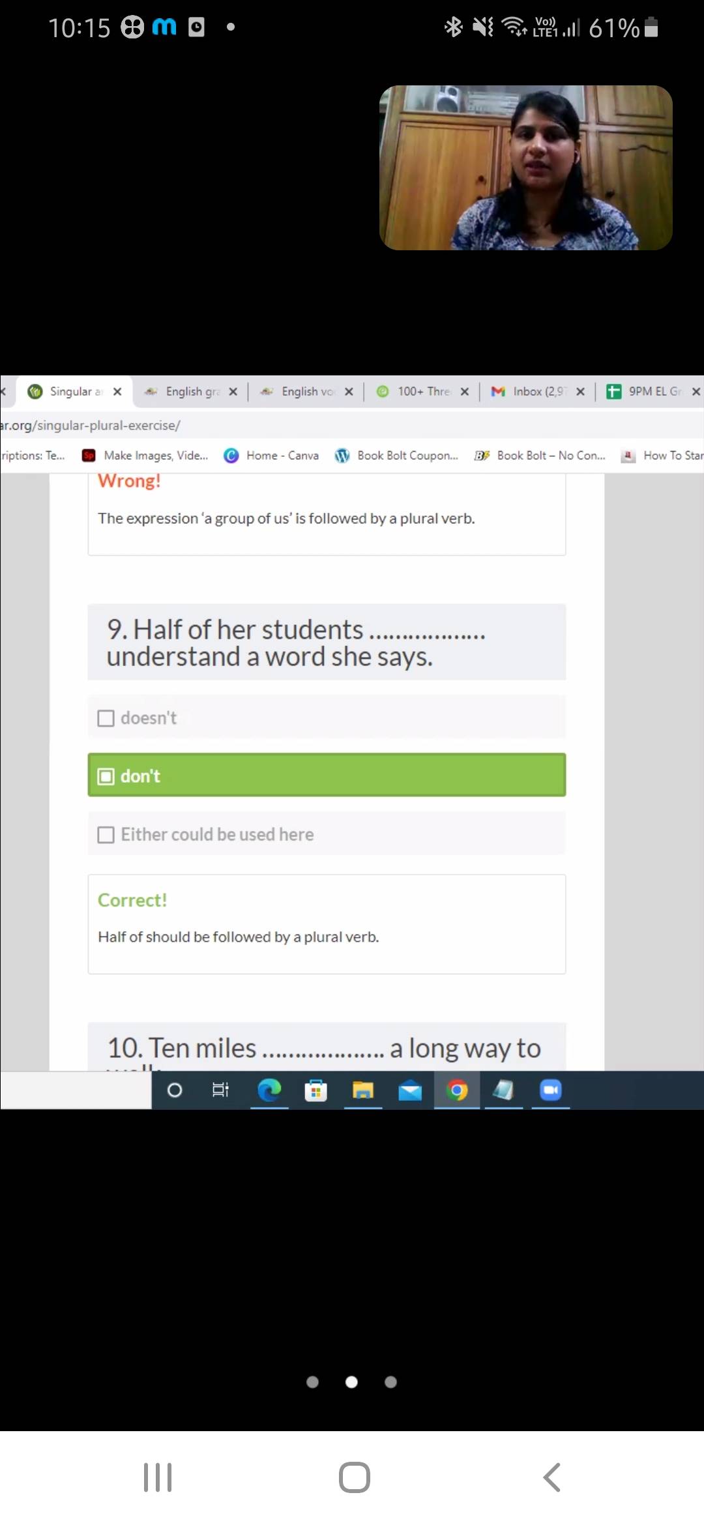This screenshot has width=704, height=1525.
Task: Switch to the Gmail Inbox tab
Action: click(x=535, y=391)
